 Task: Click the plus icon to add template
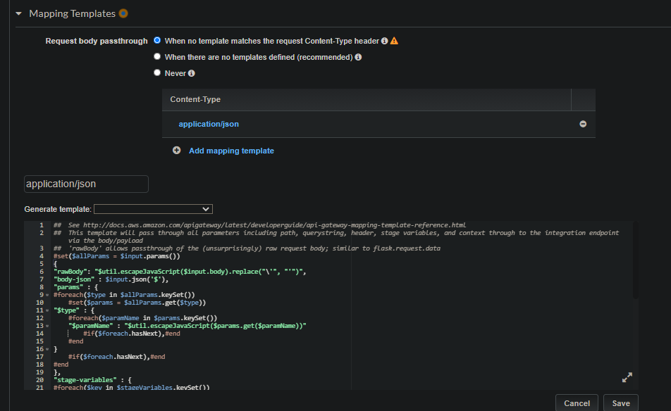176,151
